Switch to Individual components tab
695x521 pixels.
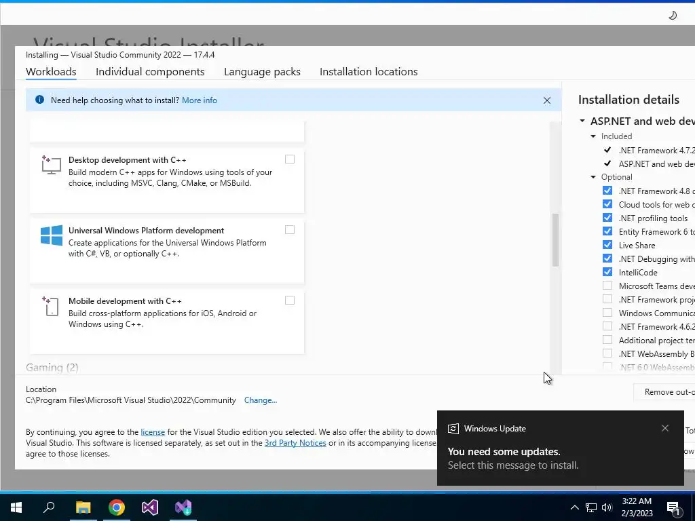pos(150,71)
